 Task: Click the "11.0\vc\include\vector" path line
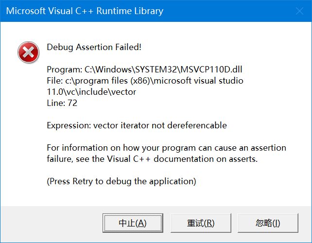point(91,92)
